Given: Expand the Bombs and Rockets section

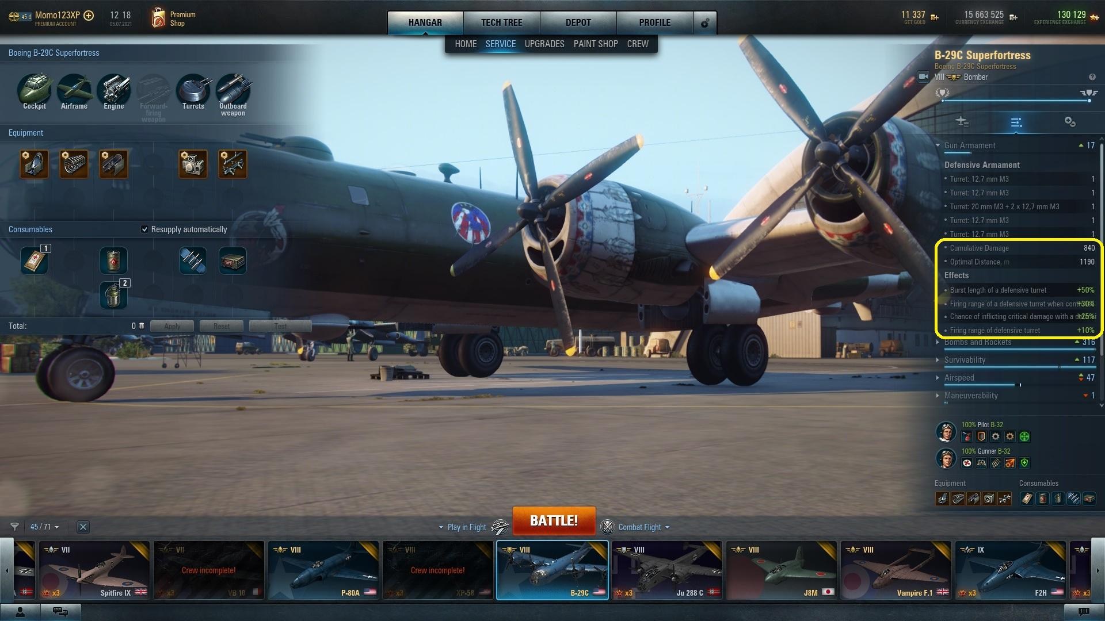Looking at the screenshot, I should [x=977, y=342].
